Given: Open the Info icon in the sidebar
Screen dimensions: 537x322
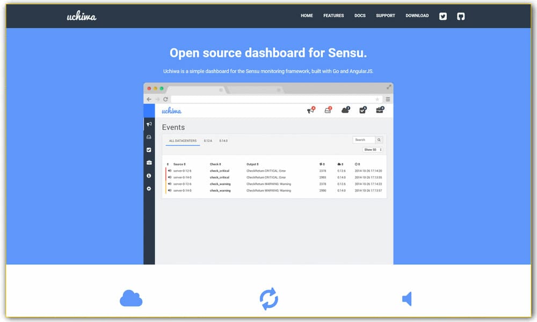Looking at the screenshot, I should [x=149, y=175].
